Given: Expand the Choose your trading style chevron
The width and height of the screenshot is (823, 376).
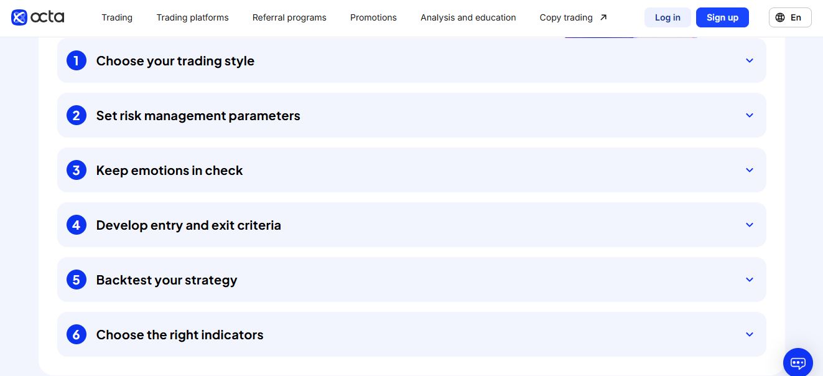Looking at the screenshot, I should (x=750, y=61).
